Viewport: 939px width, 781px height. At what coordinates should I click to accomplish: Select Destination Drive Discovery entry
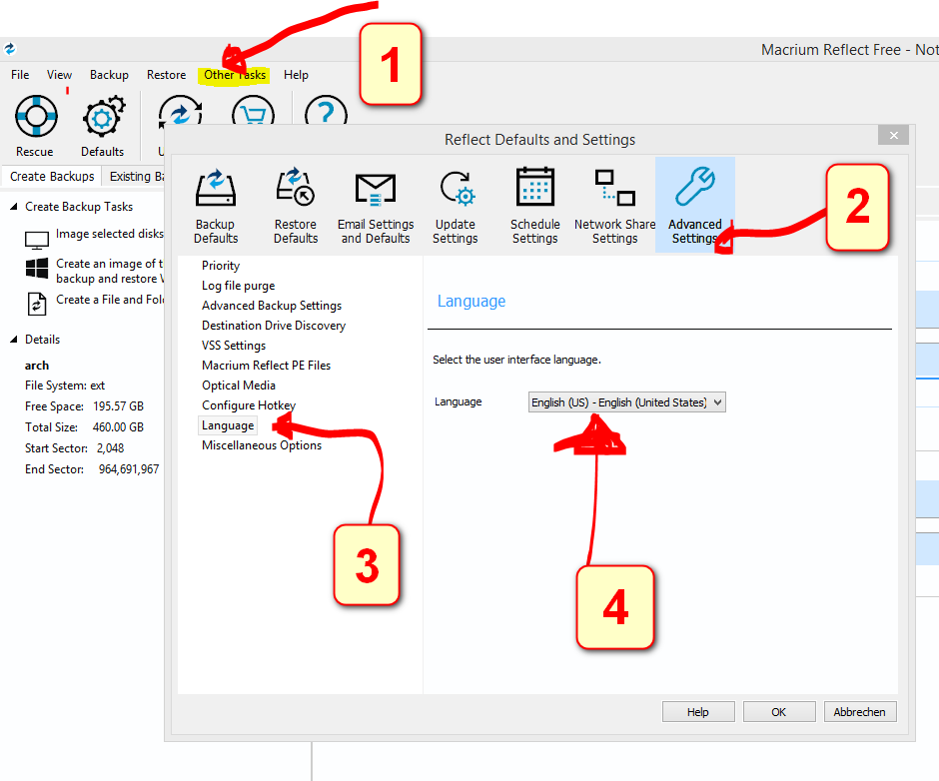click(274, 326)
